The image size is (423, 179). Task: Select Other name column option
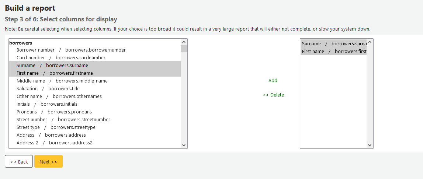pos(59,96)
